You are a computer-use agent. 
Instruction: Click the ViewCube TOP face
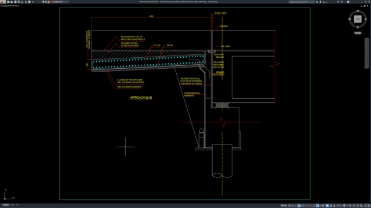tap(358, 19)
